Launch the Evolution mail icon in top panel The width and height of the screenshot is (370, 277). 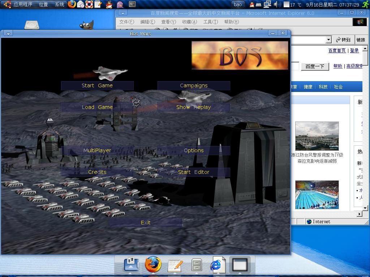[x=81, y=4]
